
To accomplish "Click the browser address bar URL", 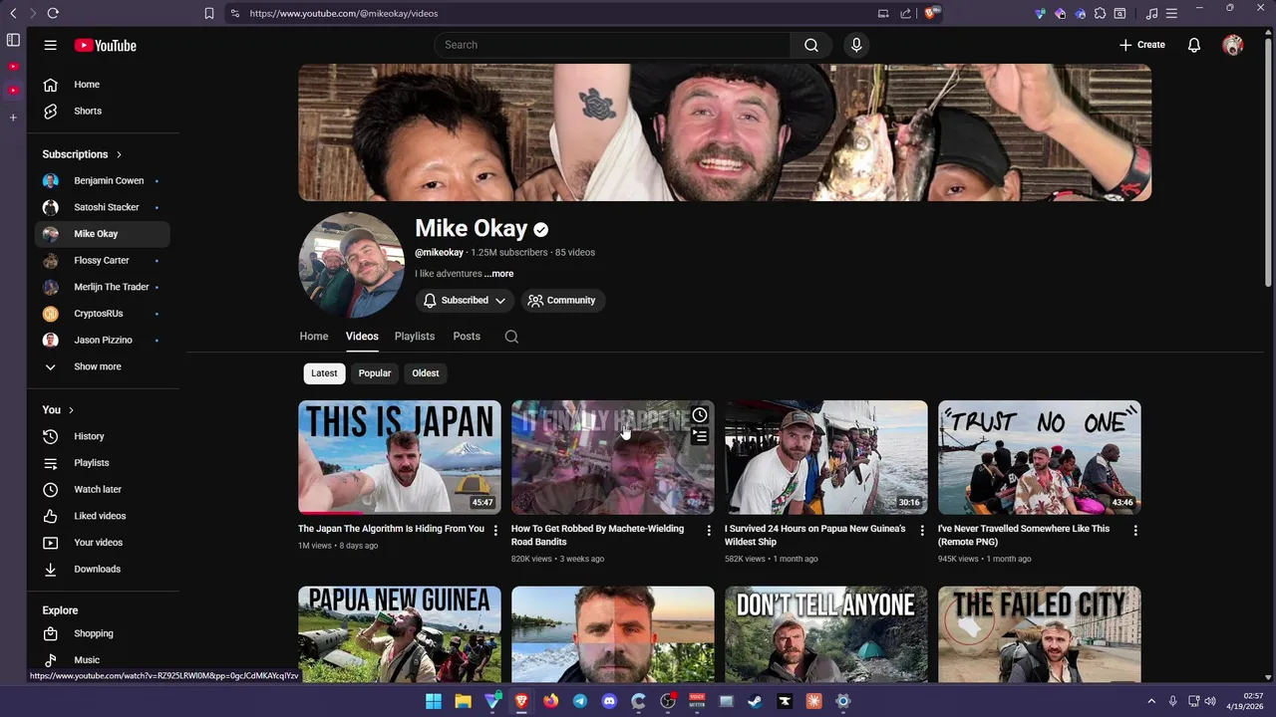I will point(344,13).
